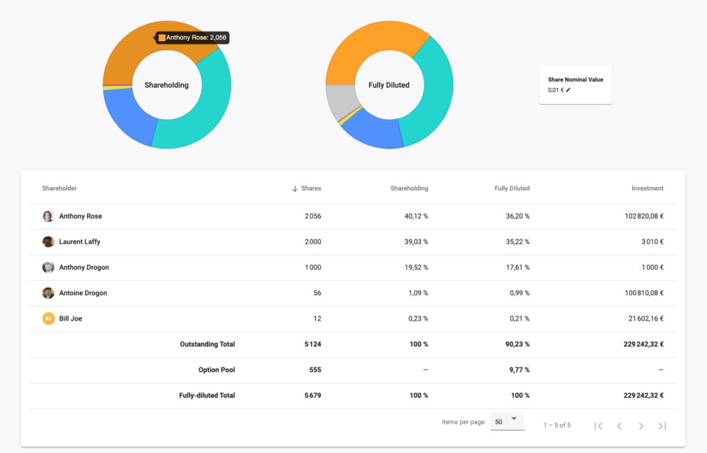Image resolution: width=707 pixels, height=453 pixels.
Task: Edit the Share Nominal Value with pencil icon
Action: (568, 91)
